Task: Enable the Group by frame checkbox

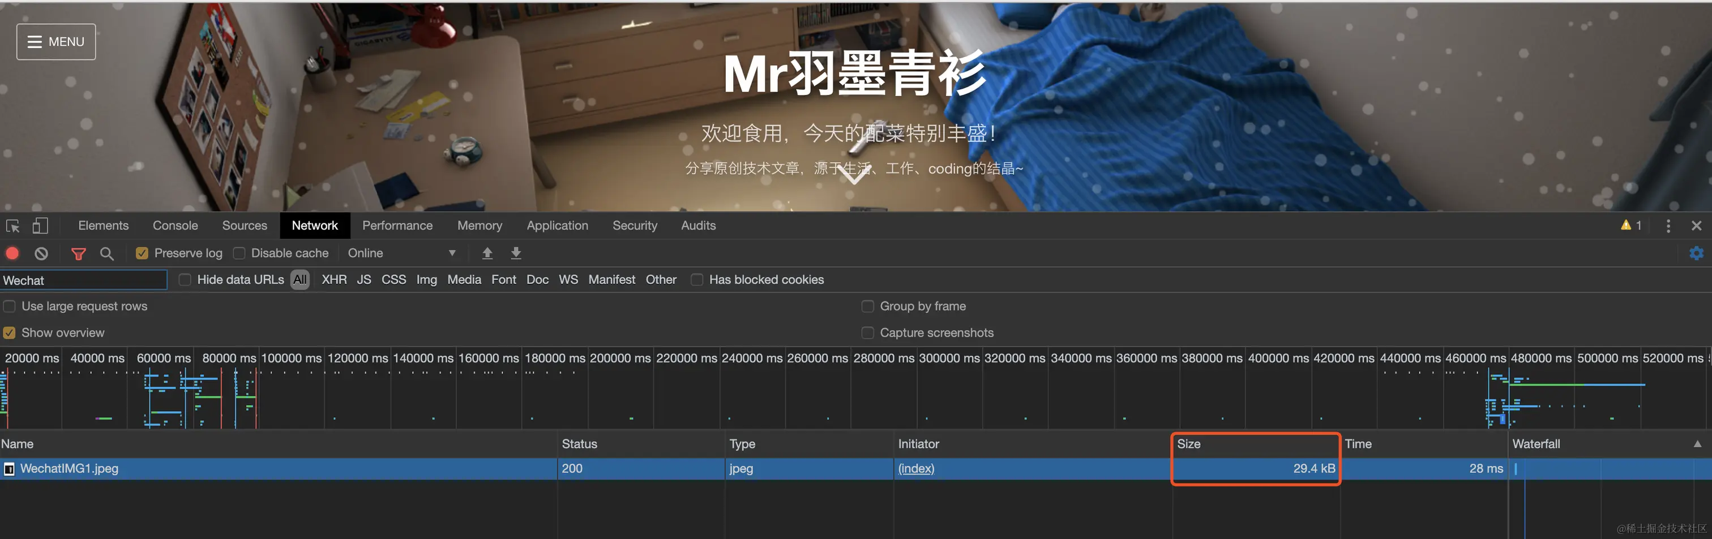Action: tap(867, 306)
